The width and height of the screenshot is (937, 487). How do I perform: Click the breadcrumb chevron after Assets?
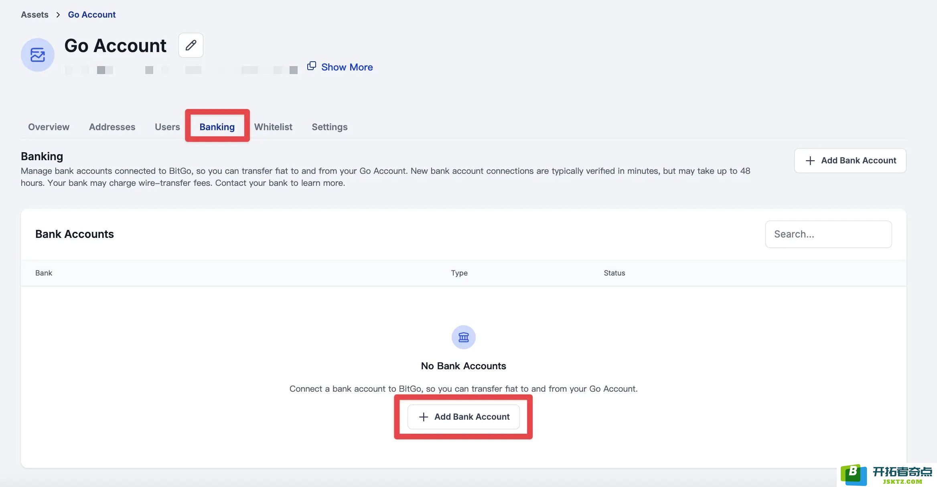(58, 15)
